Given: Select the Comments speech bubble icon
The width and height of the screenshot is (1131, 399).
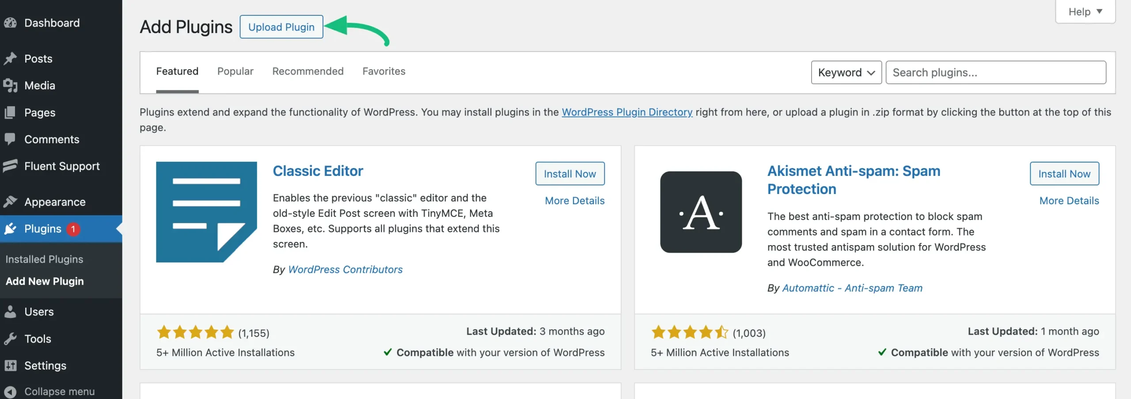Looking at the screenshot, I should (x=10, y=139).
